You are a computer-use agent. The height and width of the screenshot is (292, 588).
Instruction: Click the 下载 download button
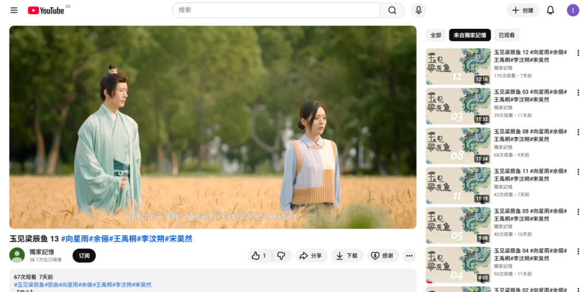click(x=347, y=256)
